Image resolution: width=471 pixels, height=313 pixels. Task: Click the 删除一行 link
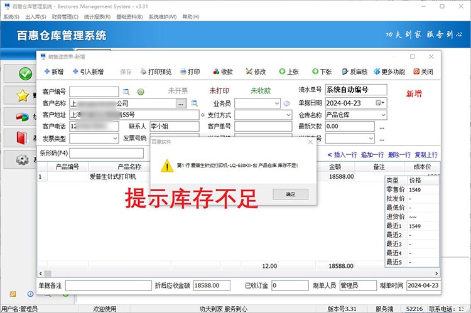tap(399, 155)
